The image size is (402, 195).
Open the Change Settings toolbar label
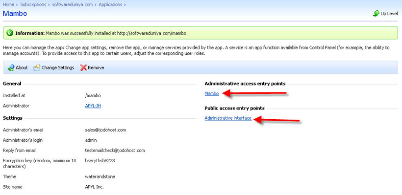[58, 68]
